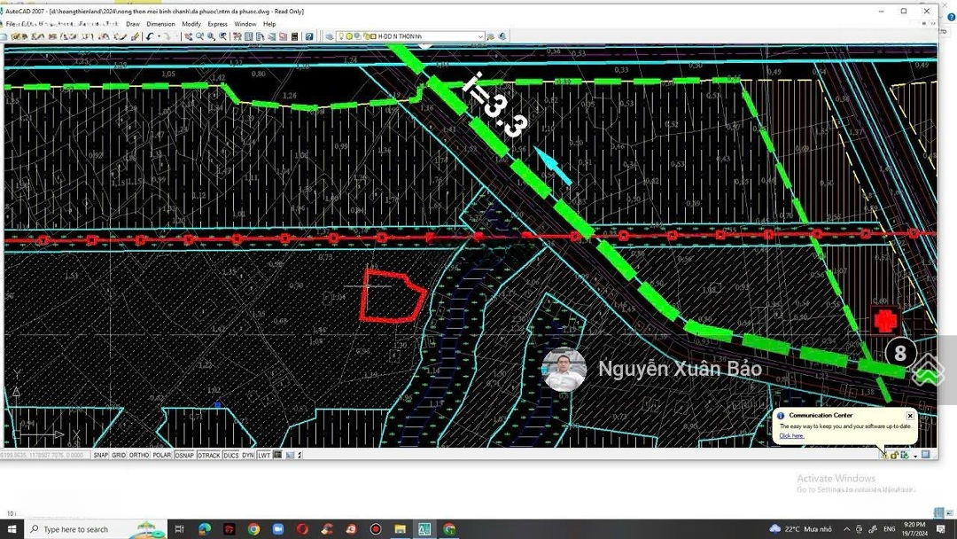The height and width of the screenshot is (539, 957).
Task: Expand the layer dropdown list
Action: (x=480, y=36)
